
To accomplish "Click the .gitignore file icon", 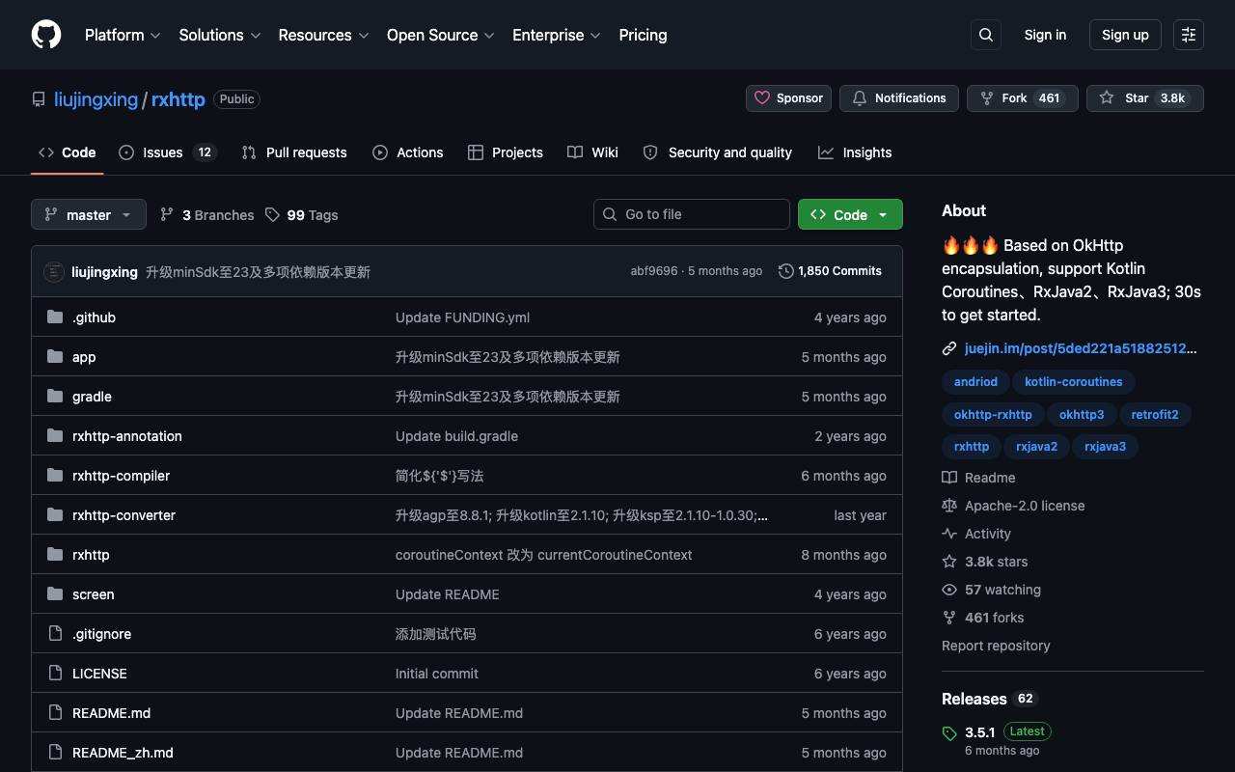I will point(55,634).
